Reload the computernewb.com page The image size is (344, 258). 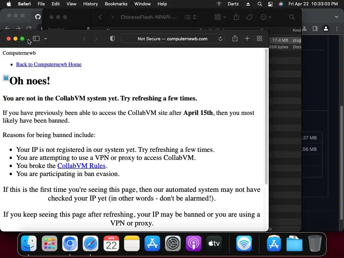220,39
